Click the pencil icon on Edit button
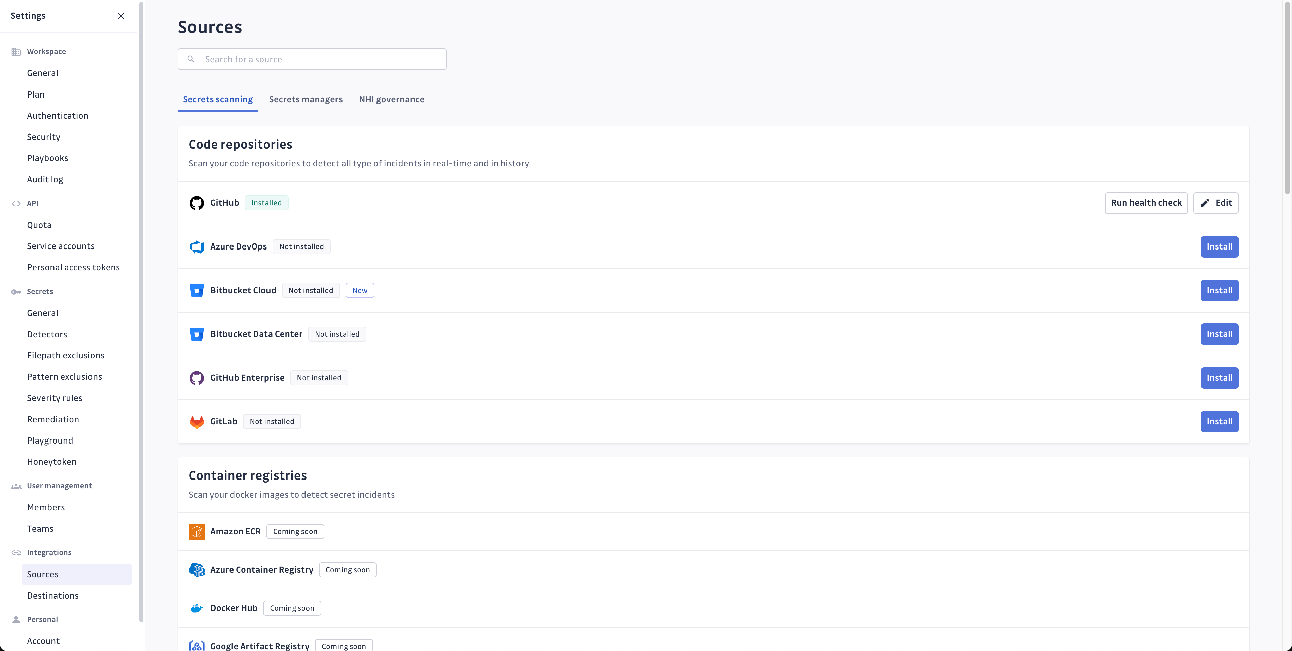The height and width of the screenshot is (651, 1292). (1205, 203)
